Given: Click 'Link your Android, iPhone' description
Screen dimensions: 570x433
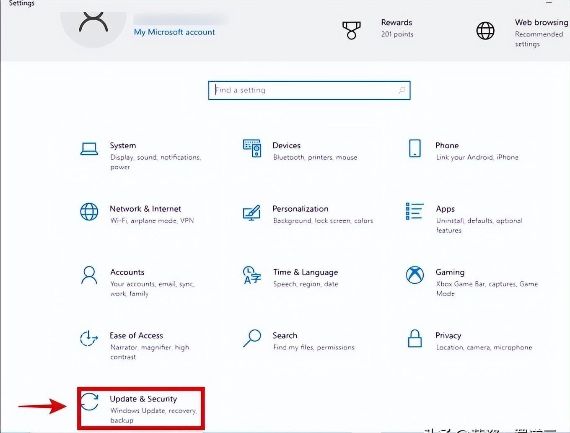Looking at the screenshot, I should (477, 158).
